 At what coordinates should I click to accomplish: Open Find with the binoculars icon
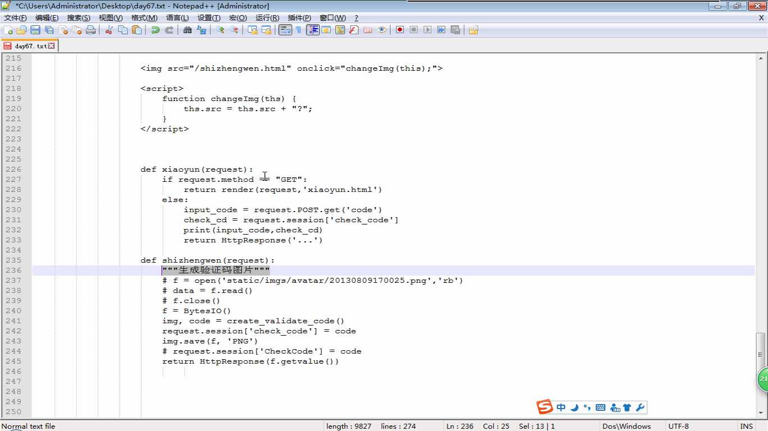pos(188,30)
